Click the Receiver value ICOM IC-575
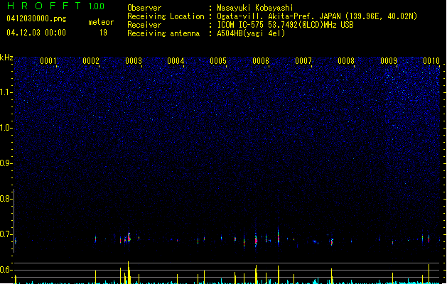The image size is (447, 284). pos(240,25)
